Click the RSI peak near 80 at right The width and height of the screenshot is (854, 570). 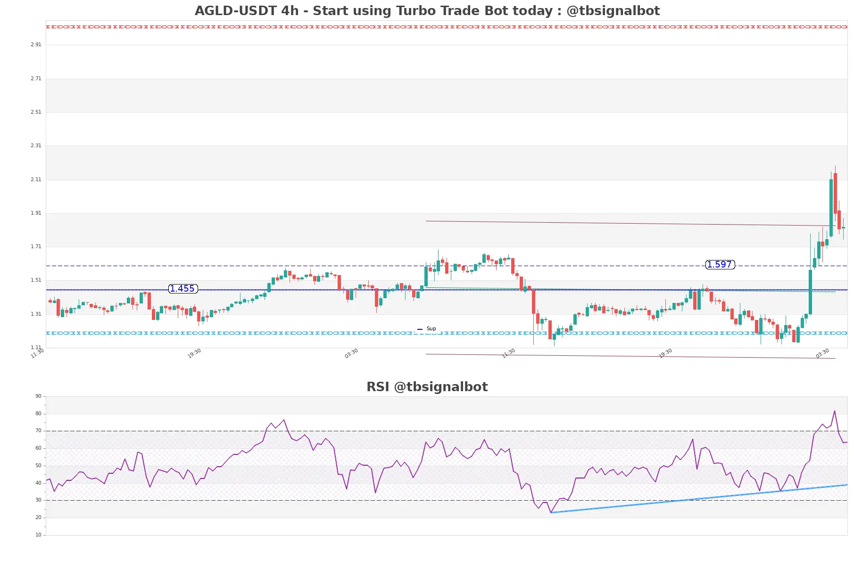click(x=835, y=411)
